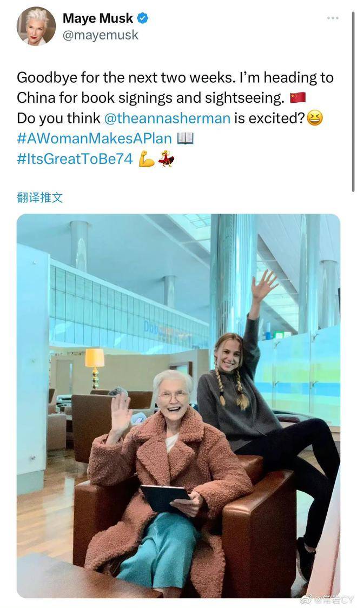Viewport: 357px width, 608px height.
Task: Open the @theannasherman mention
Action: [167, 118]
